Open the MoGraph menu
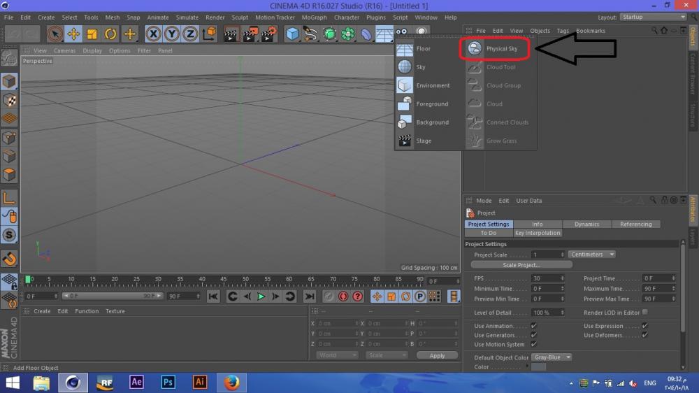This screenshot has height=393, width=699. (315, 17)
